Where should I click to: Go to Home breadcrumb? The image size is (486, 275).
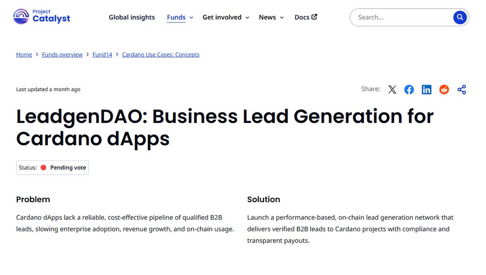click(x=24, y=55)
